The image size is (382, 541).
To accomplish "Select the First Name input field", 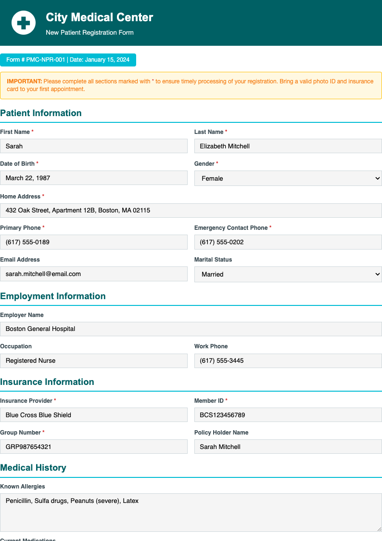I will [94, 146].
